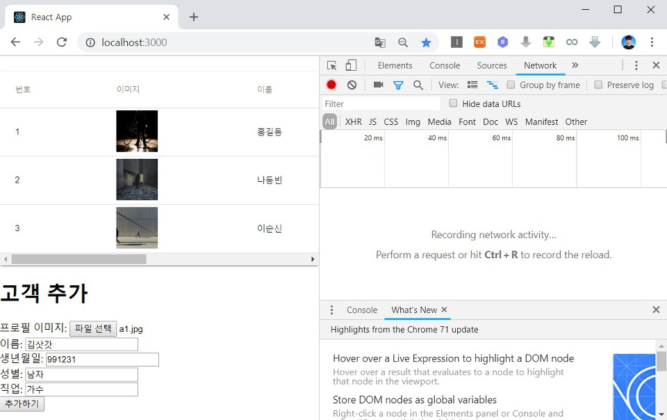The image size is (667, 420).
Task: Toggle waterfall overview display
Action: tap(493, 85)
